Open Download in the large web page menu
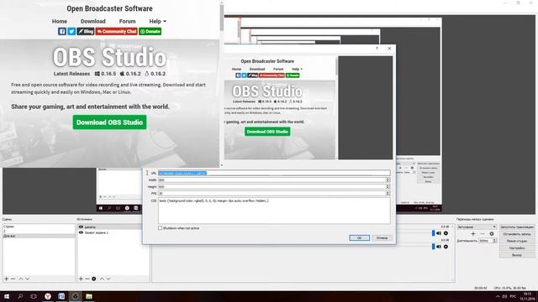This screenshot has width=538, height=302. point(93,21)
